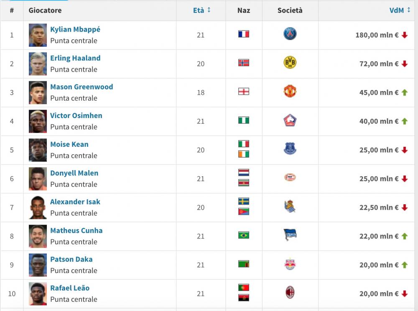The height and width of the screenshot is (311, 418).
Task: Sort table by the Età column
Action: [199, 10]
